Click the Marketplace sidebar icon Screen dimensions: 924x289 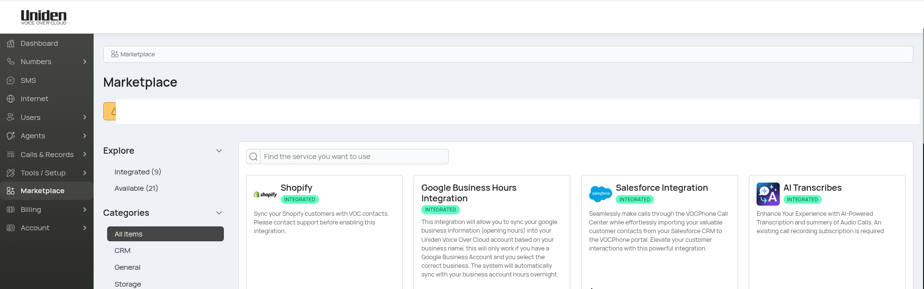point(11,191)
